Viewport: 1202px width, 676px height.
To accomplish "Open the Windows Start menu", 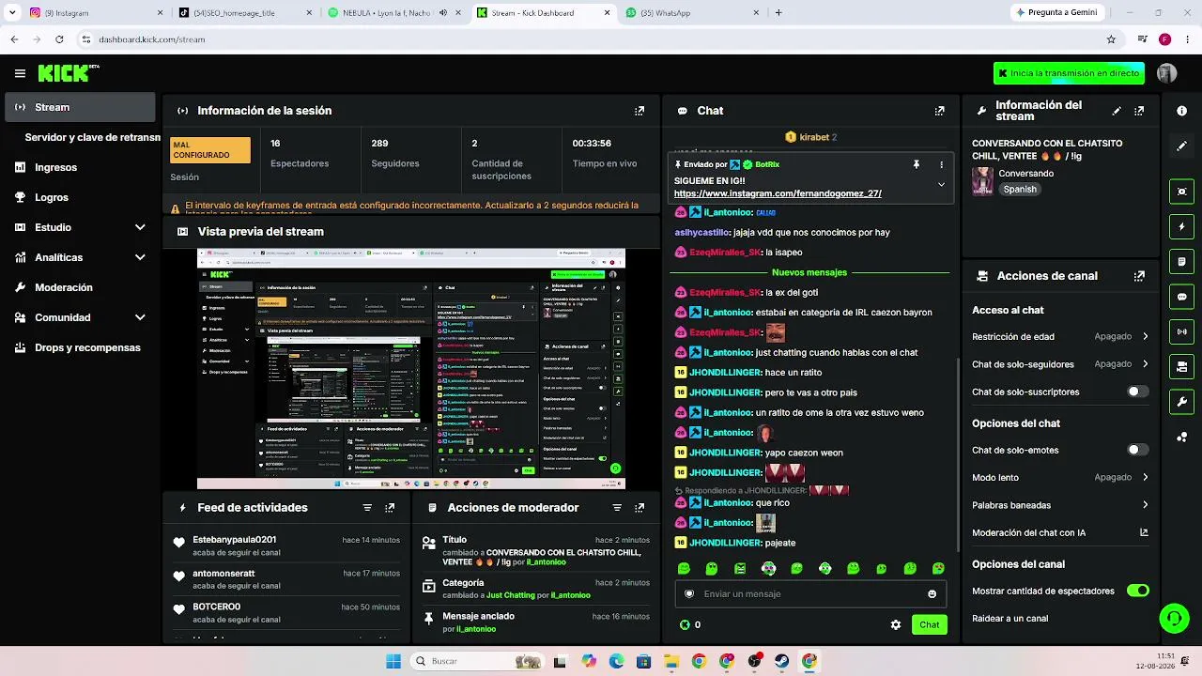I will tap(393, 661).
